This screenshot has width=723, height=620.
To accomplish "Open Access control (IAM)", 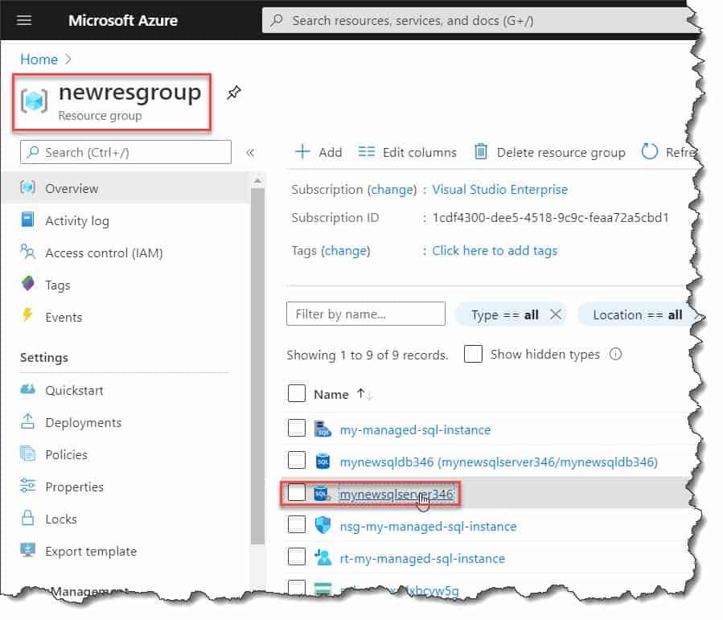I will pyautogui.click(x=104, y=253).
